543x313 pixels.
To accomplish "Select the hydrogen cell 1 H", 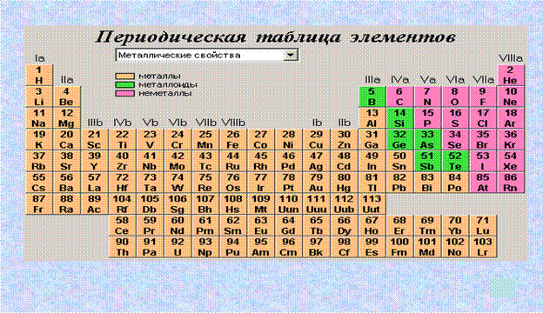I will (x=39, y=76).
